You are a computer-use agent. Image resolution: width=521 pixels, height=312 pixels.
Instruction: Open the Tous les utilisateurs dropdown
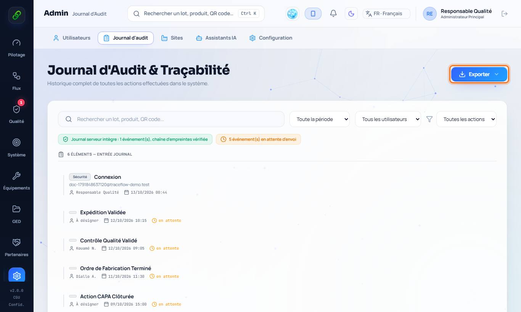point(388,119)
